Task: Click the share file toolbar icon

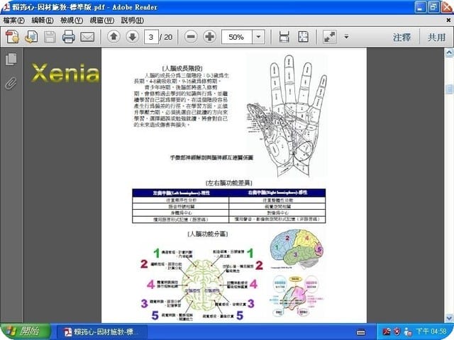Action: (31, 37)
